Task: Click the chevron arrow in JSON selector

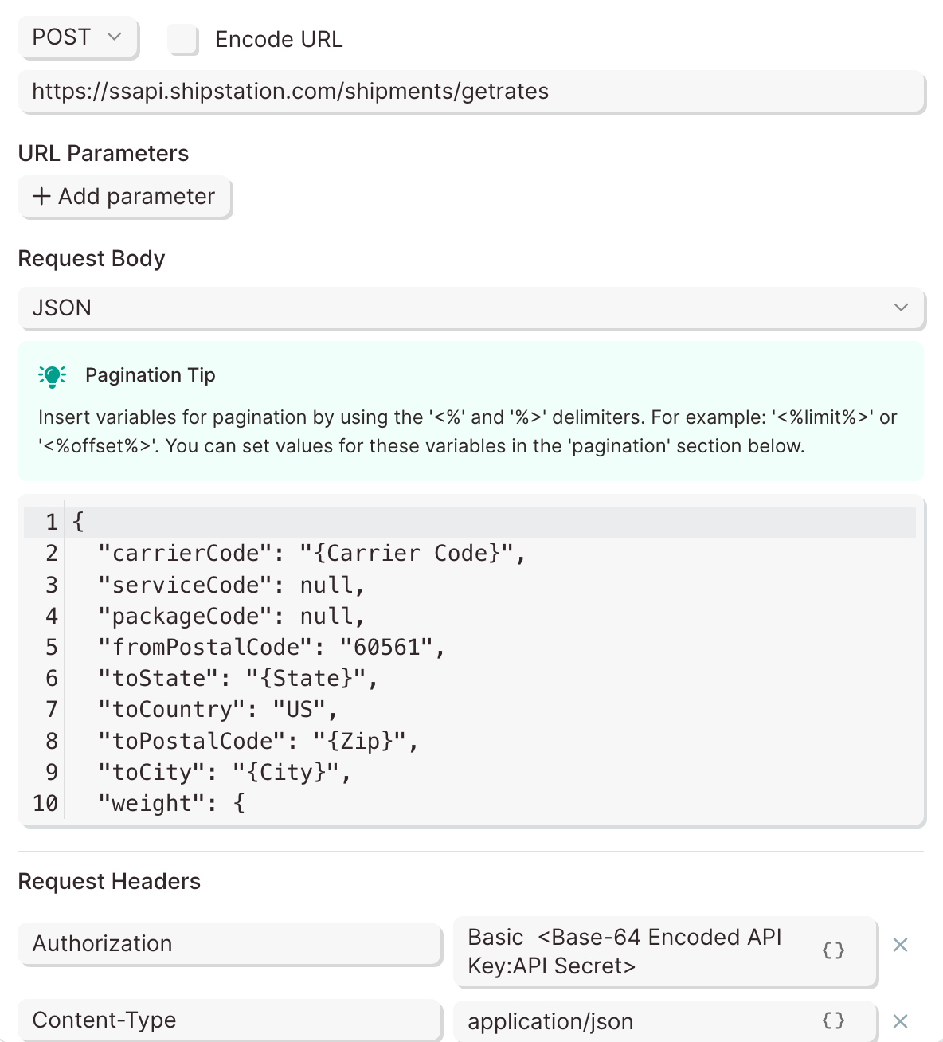Action: [x=901, y=308]
